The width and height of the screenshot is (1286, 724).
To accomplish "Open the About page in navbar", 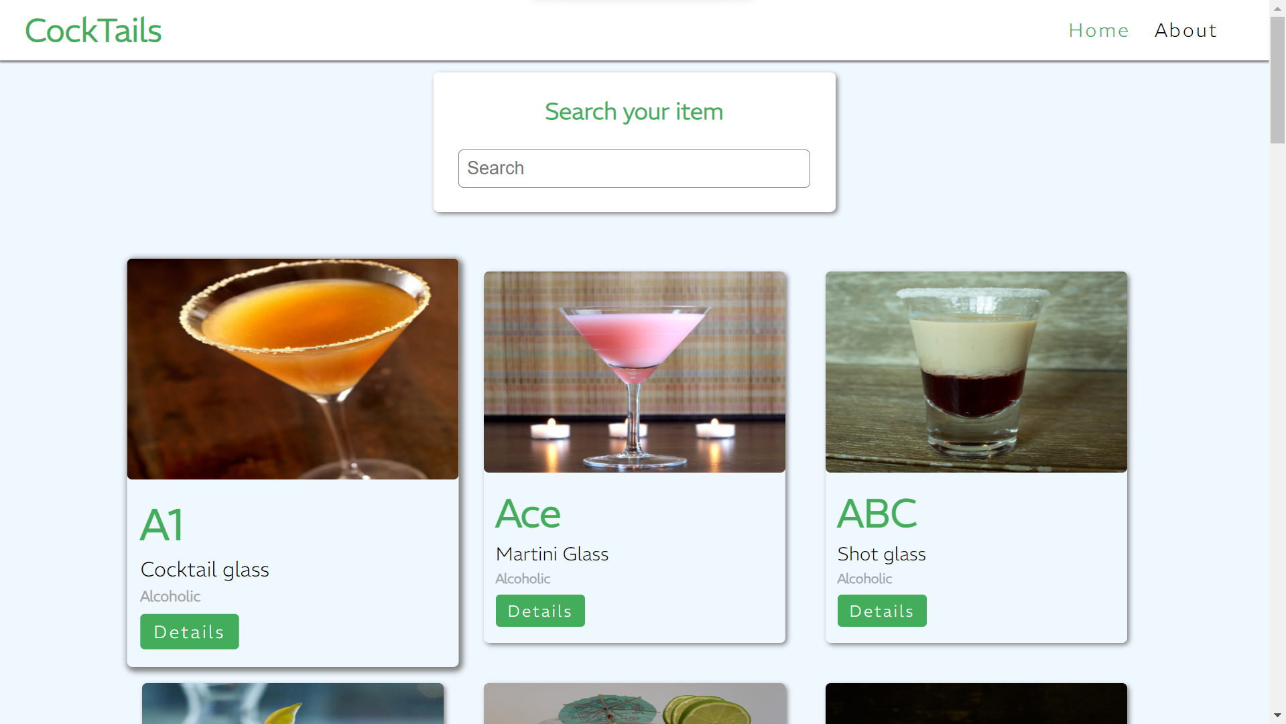I will click(1185, 31).
